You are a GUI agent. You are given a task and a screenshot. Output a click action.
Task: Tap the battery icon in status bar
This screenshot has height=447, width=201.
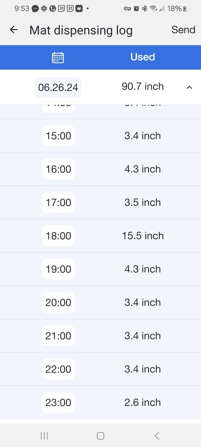[x=185, y=8]
